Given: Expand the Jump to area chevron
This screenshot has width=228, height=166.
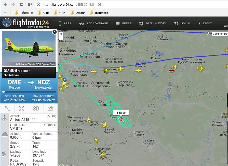Looking at the screenshot, I should point(208,33).
